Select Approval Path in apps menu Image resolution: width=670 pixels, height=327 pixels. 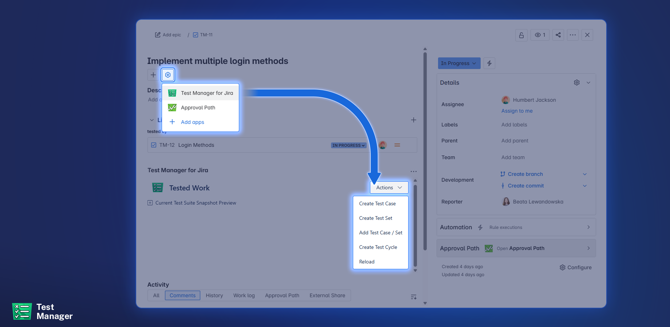[x=201, y=108]
